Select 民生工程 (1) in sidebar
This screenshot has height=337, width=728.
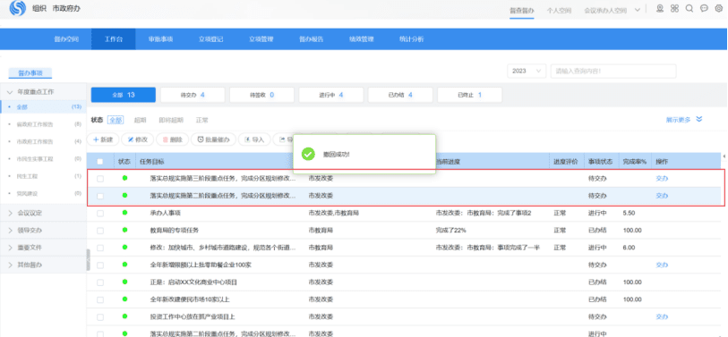tap(43, 176)
